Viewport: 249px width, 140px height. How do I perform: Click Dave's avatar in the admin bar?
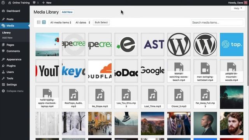(x=245, y=3)
